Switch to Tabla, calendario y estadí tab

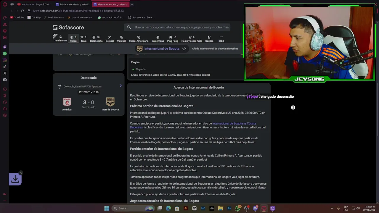coord(72,4)
